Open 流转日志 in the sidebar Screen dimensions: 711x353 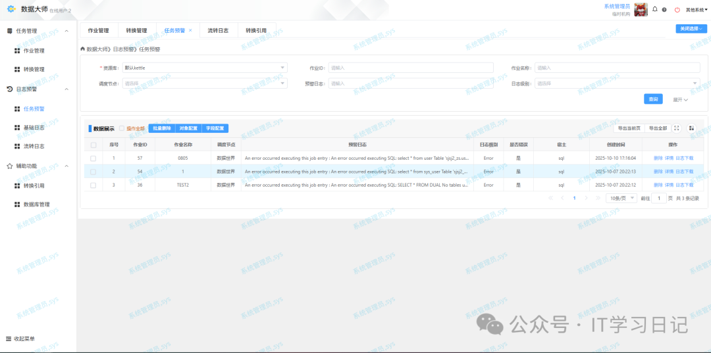[34, 147]
